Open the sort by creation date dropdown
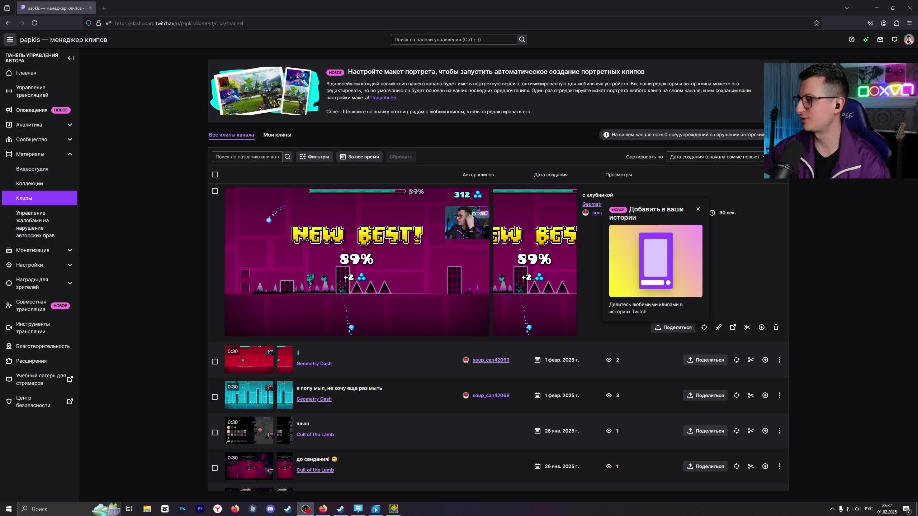 click(x=715, y=157)
